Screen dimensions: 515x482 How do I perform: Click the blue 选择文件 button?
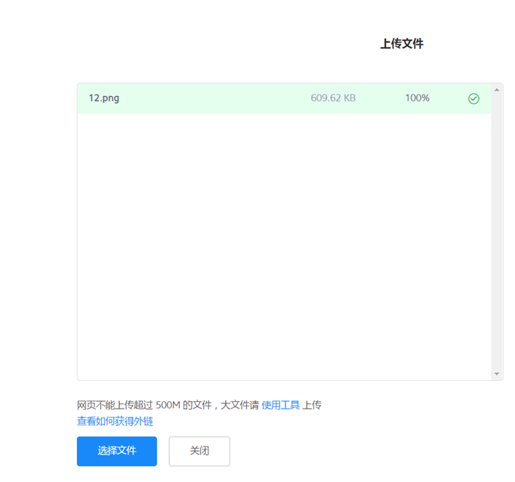[117, 451]
